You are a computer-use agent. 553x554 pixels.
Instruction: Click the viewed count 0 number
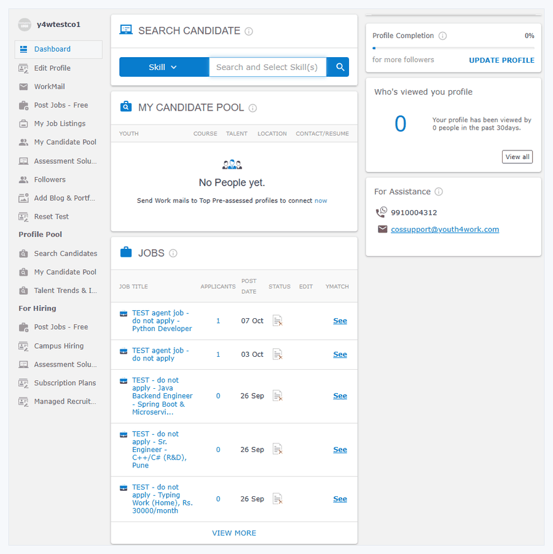[x=401, y=124]
